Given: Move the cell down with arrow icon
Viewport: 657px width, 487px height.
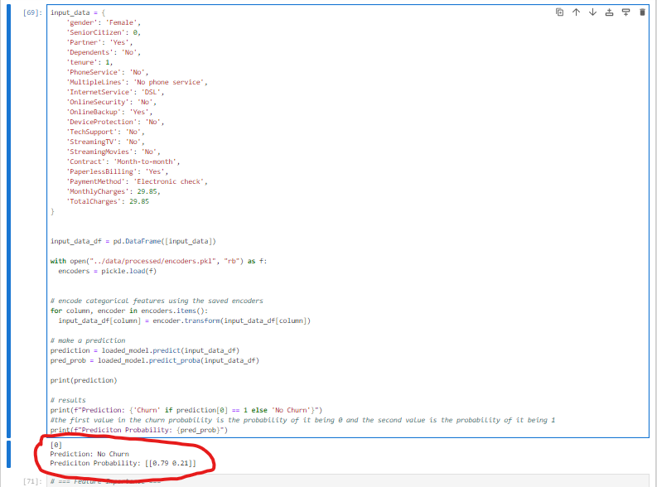Looking at the screenshot, I should coord(592,12).
